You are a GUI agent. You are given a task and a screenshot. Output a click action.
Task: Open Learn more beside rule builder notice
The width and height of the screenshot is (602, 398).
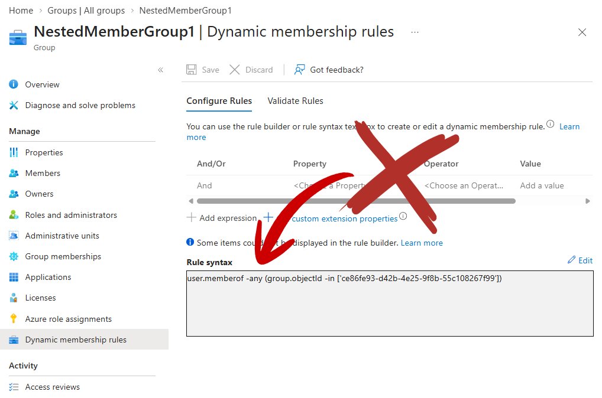coord(422,243)
